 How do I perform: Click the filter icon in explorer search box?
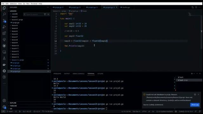(45, 14)
